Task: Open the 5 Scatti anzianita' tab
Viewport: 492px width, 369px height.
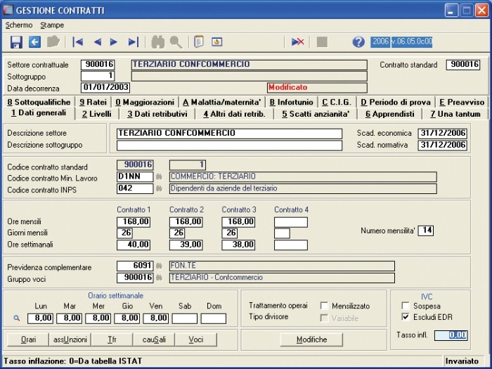Action: coord(316,114)
